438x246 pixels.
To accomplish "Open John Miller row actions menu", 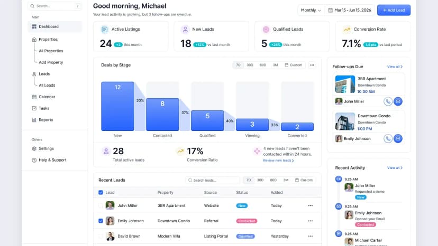I will click(x=311, y=205).
